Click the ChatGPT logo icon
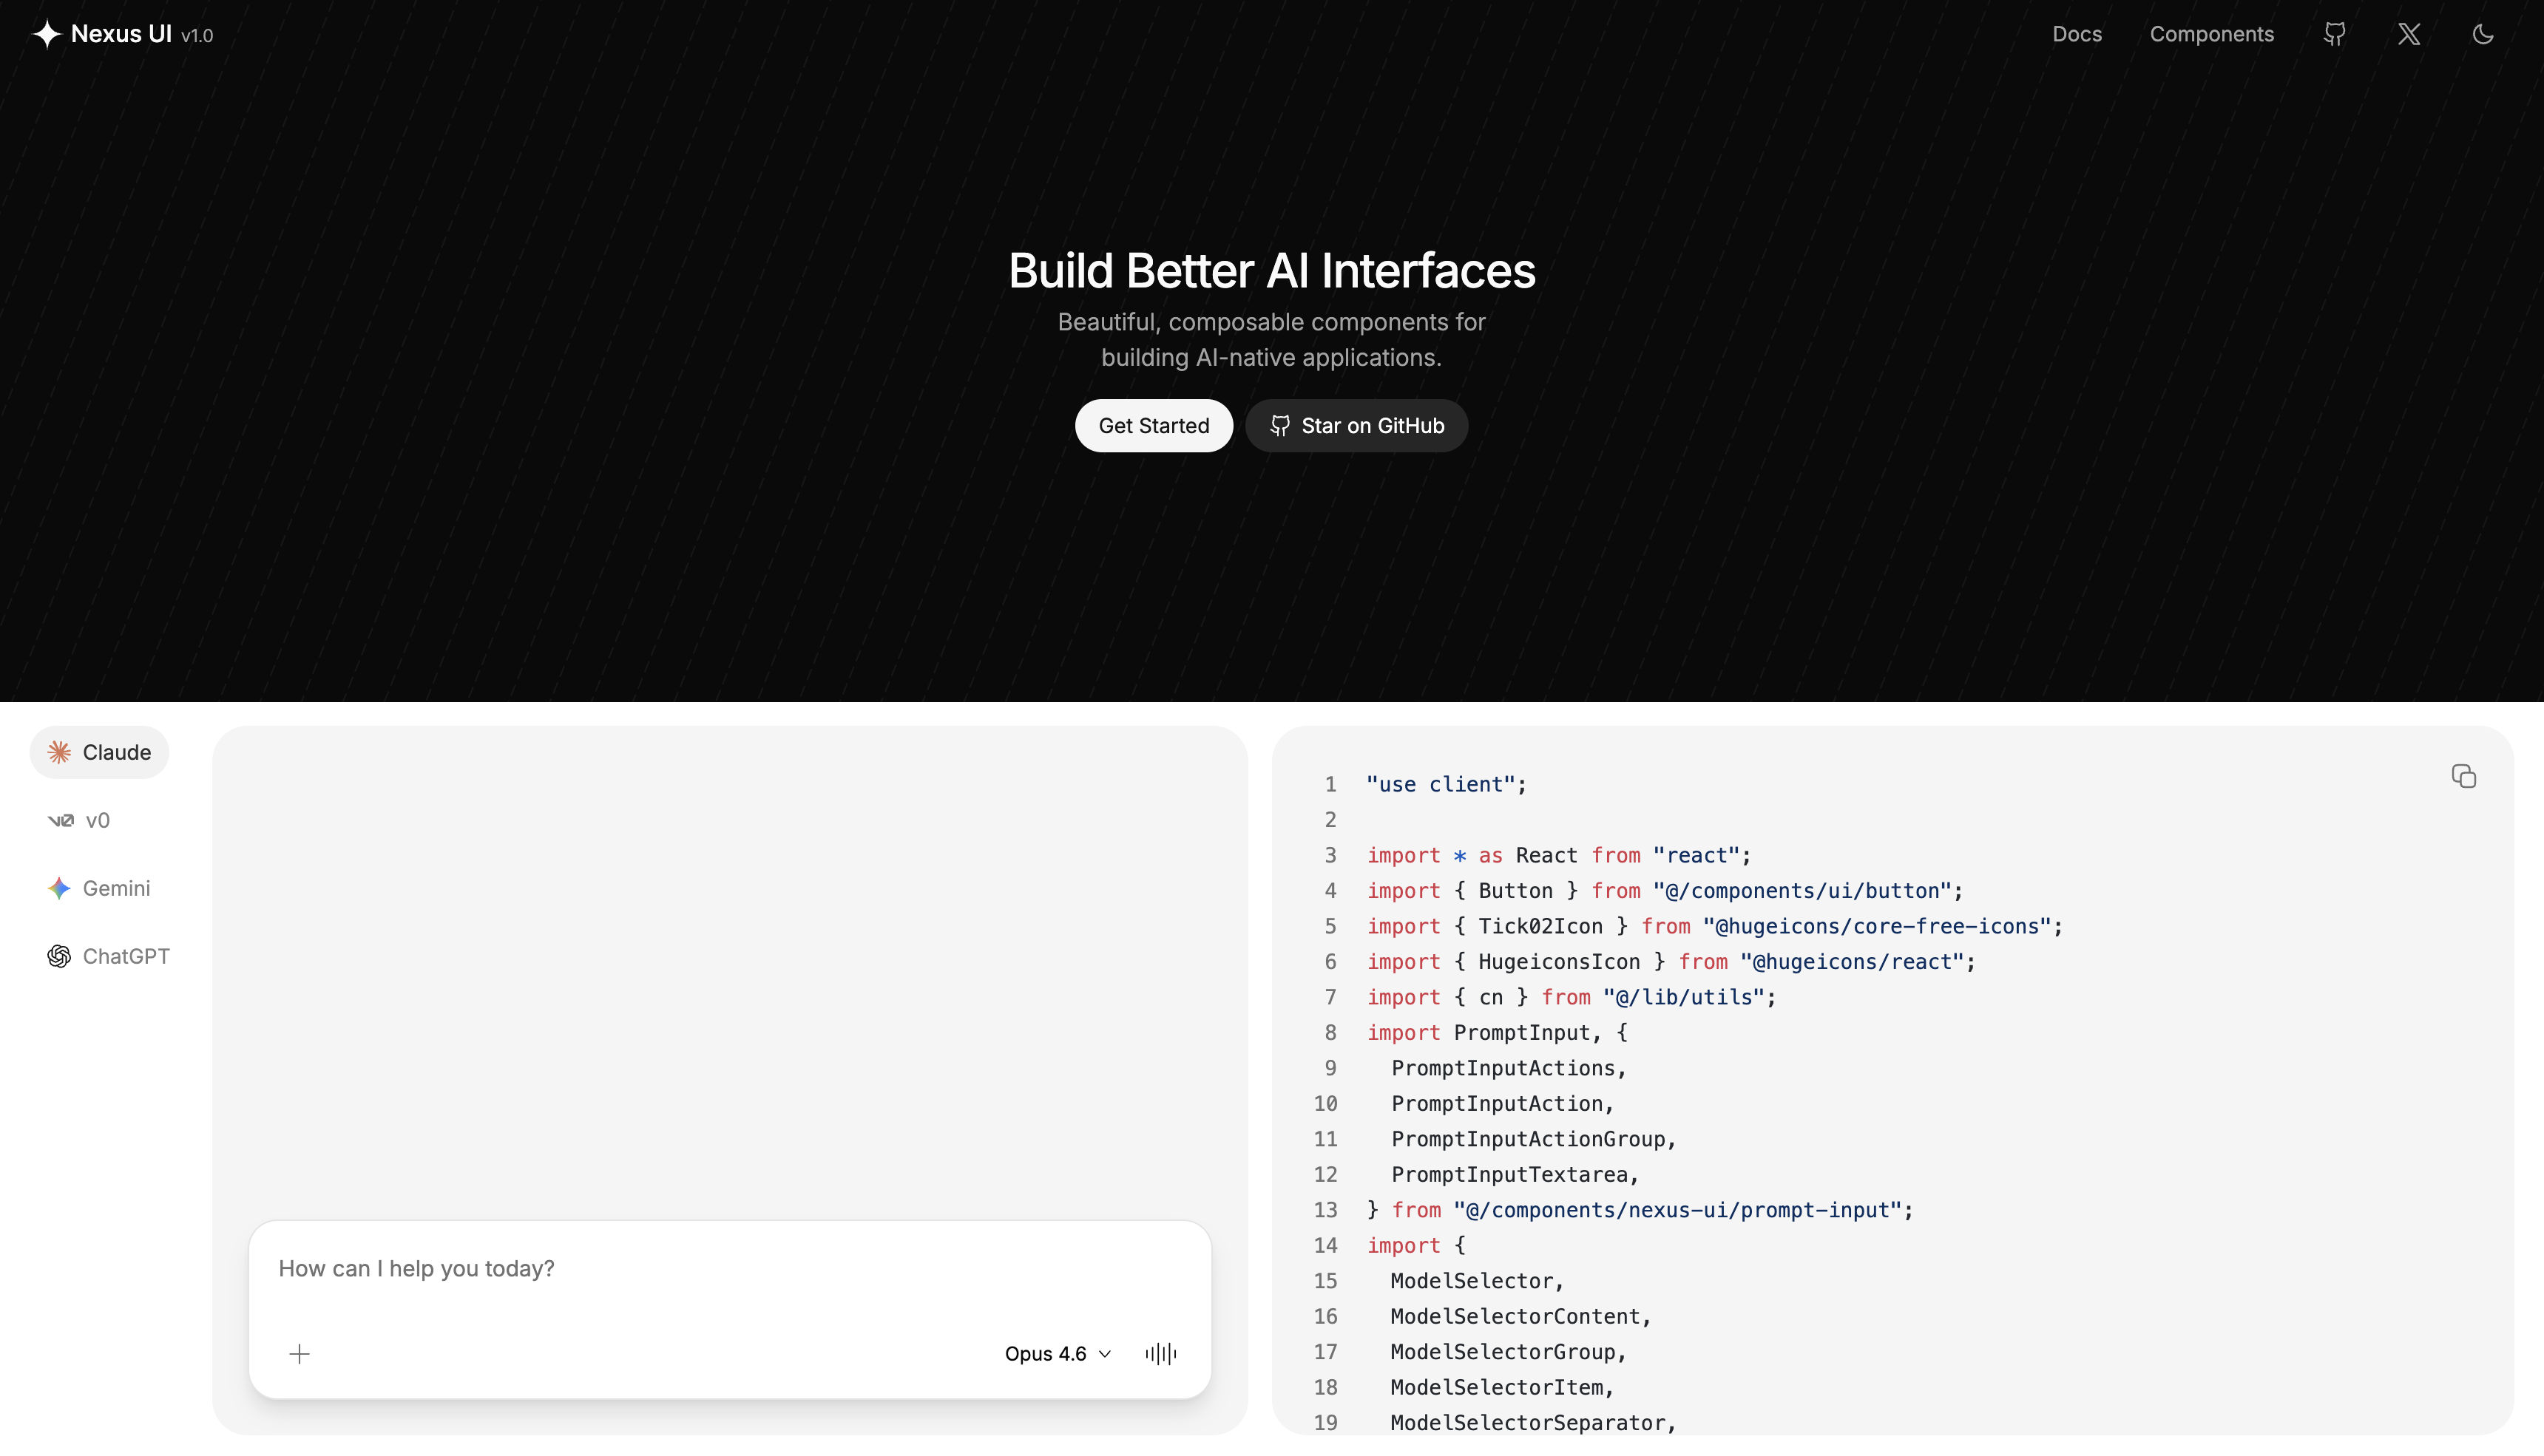 [59, 956]
